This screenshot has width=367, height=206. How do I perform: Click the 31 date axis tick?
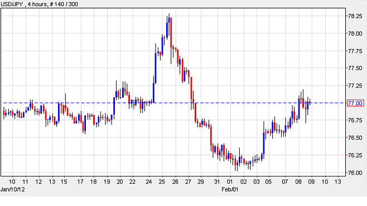[x=217, y=182]
